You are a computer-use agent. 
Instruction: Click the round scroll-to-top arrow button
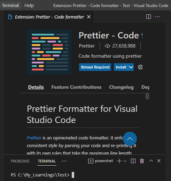130,139
